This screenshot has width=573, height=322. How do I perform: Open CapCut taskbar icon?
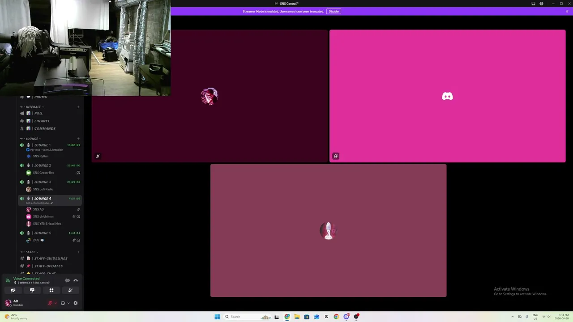coord(326,317)
